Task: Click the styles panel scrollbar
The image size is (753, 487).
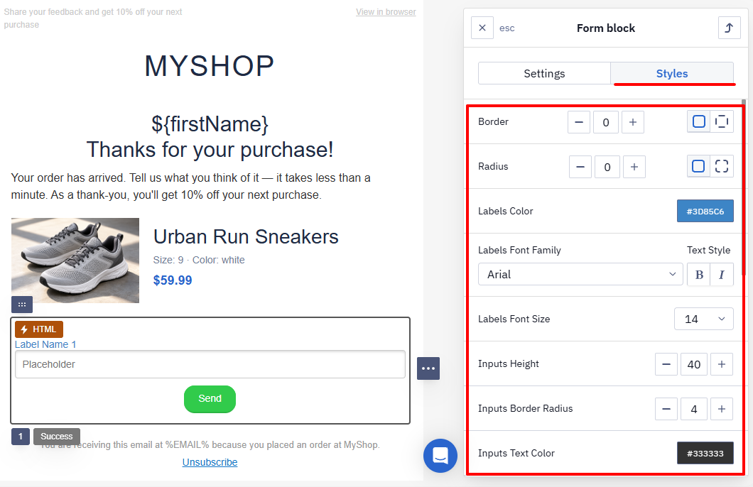Action: (x=743, y=187)
